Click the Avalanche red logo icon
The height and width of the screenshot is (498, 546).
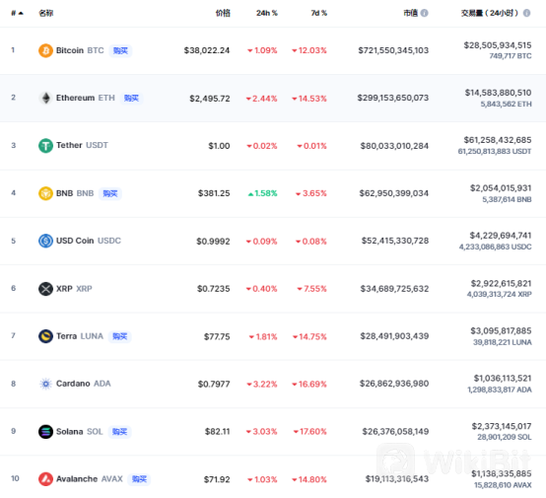tap(45, 479)
